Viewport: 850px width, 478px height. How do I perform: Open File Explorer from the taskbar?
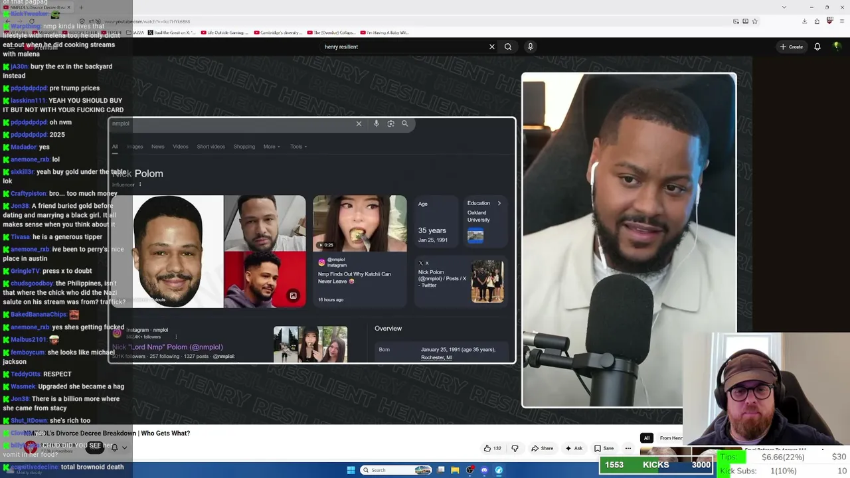455,470
